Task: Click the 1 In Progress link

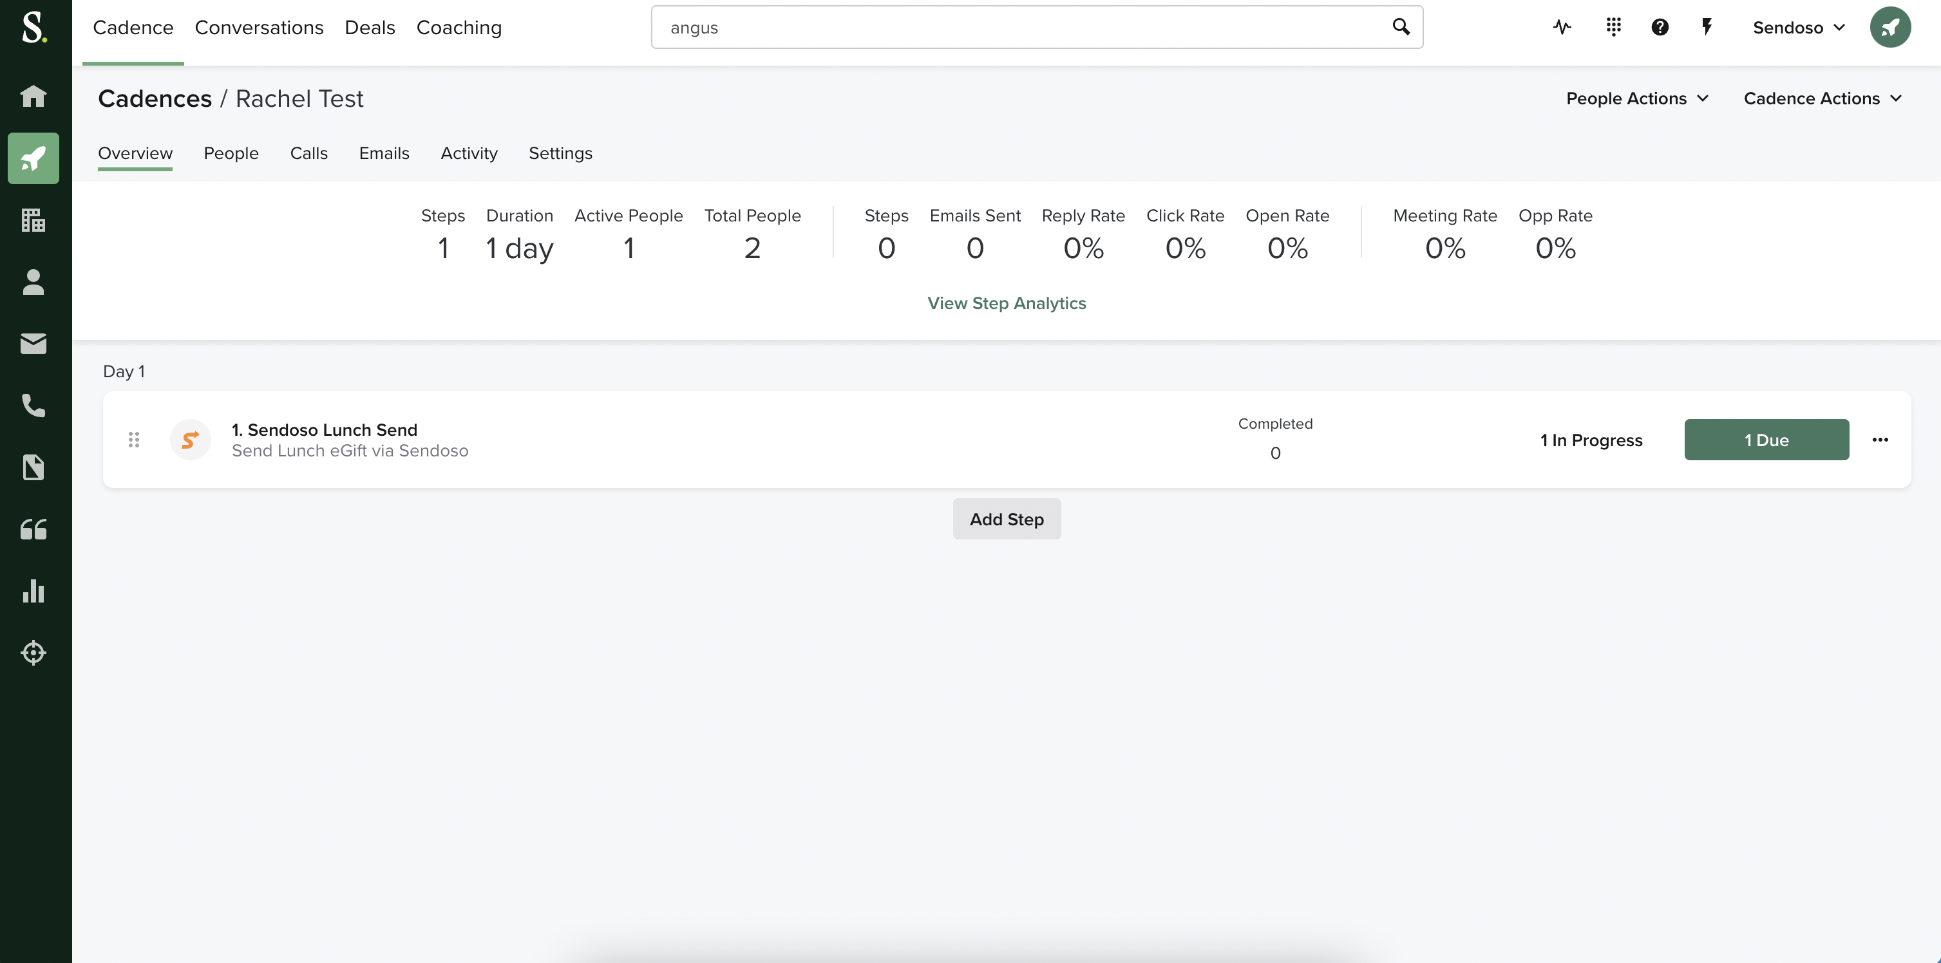Action: click(x=1591, y=440)
